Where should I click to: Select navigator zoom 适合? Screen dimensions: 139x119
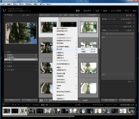24,15
